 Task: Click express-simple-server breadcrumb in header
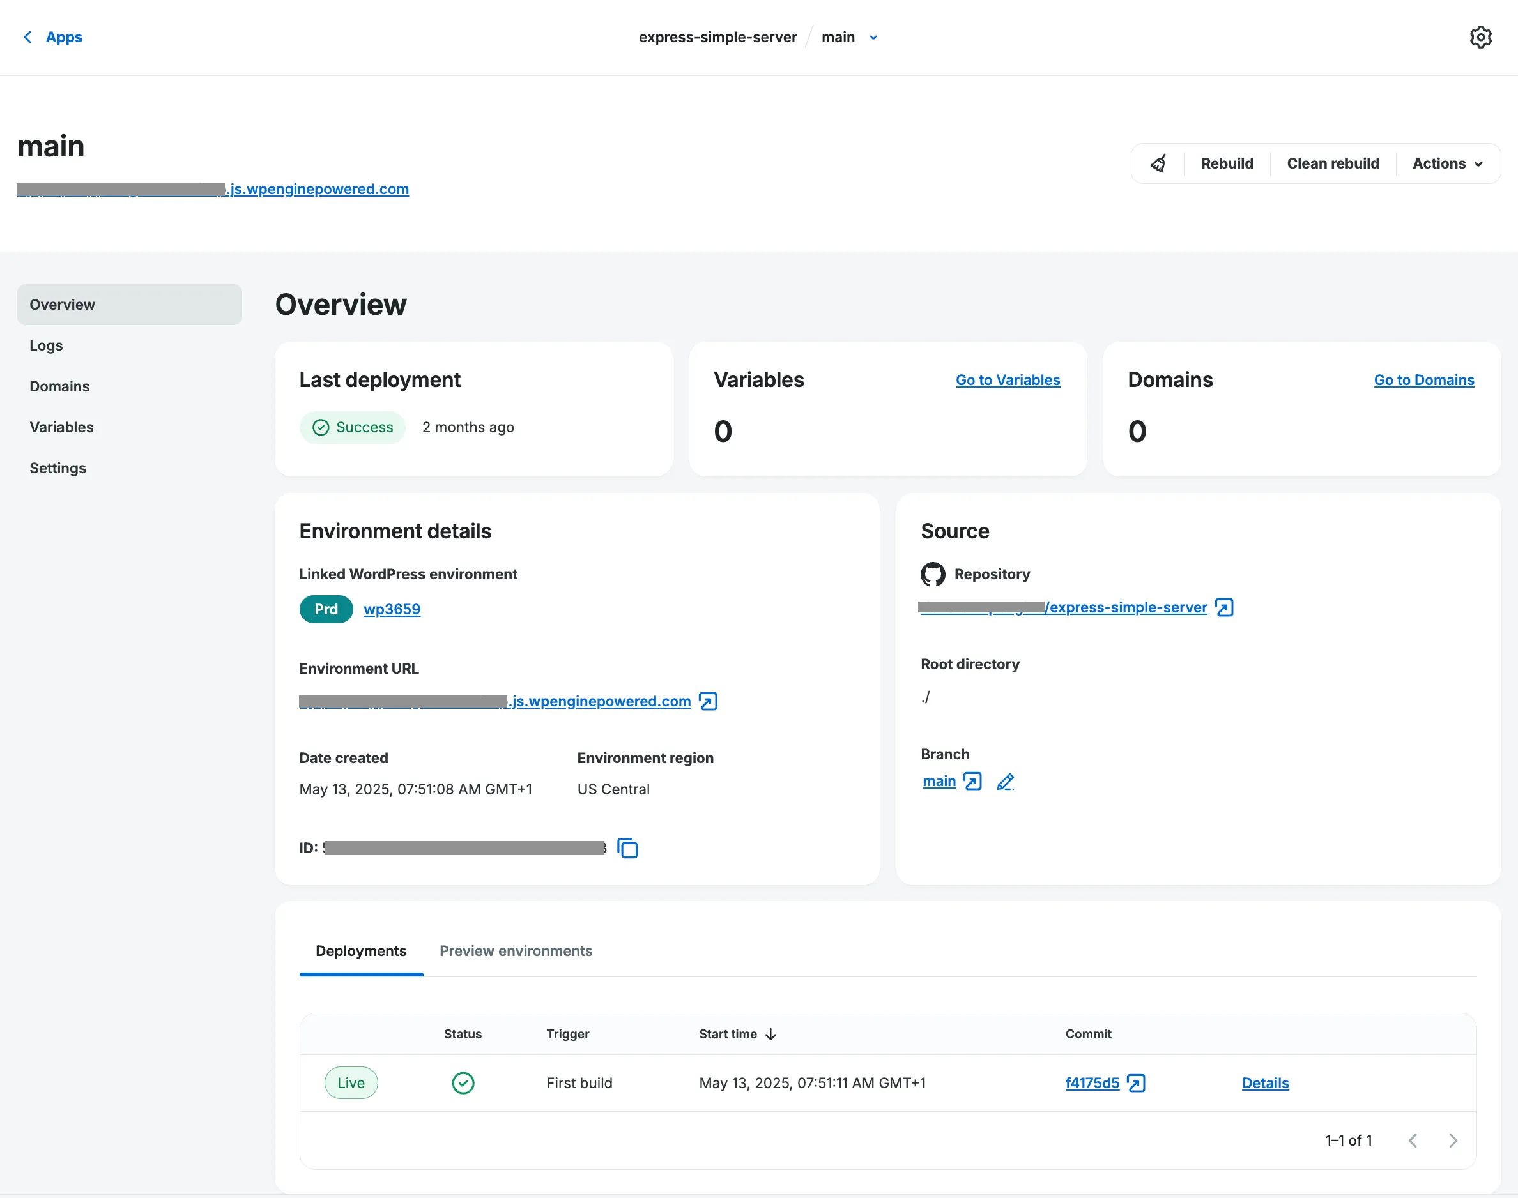pos(717,37)
